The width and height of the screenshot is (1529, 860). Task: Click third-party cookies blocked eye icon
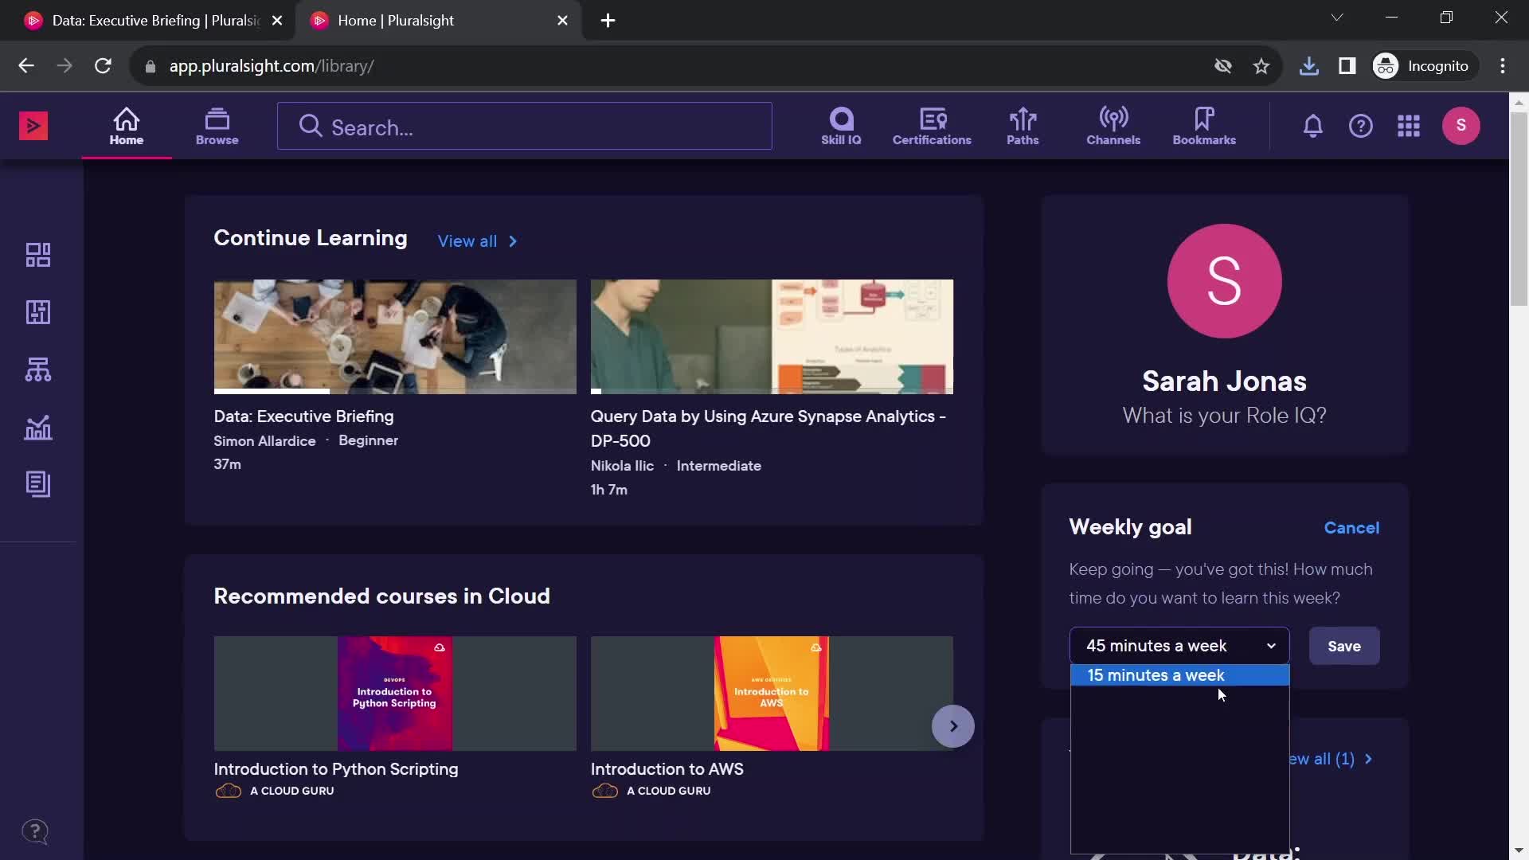(1223, 66)
